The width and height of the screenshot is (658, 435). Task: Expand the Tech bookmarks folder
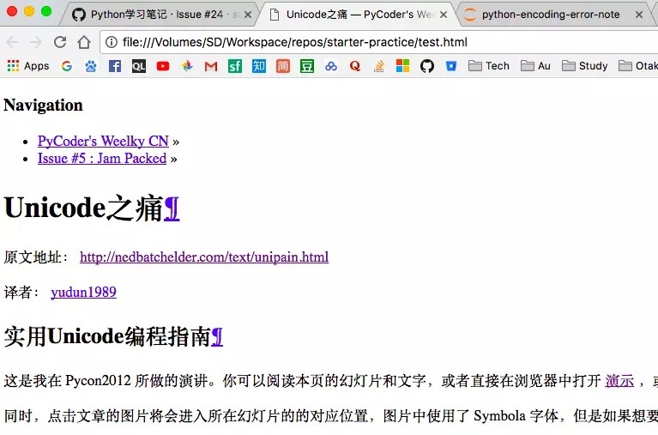coord(488,66)
